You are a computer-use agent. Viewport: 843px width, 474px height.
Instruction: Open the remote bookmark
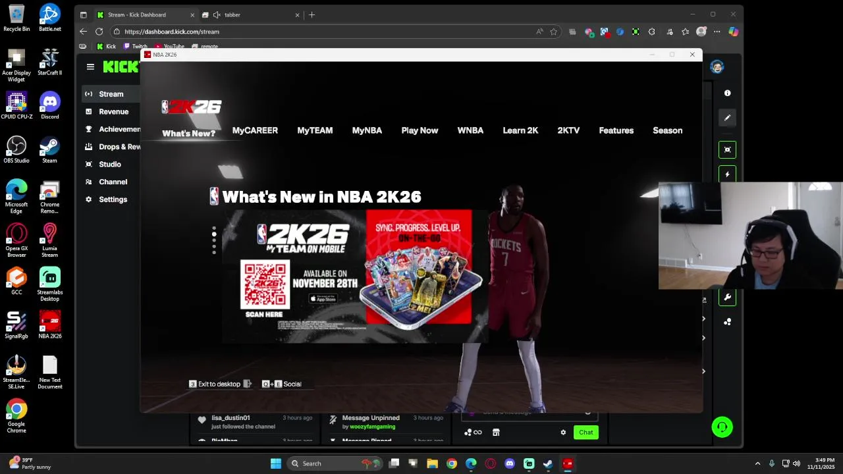[x=205, y=47]
